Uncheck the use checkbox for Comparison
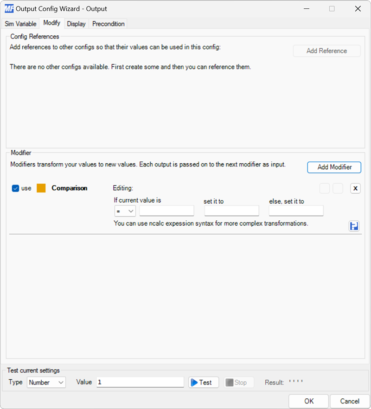 click(x=15, y=188)
